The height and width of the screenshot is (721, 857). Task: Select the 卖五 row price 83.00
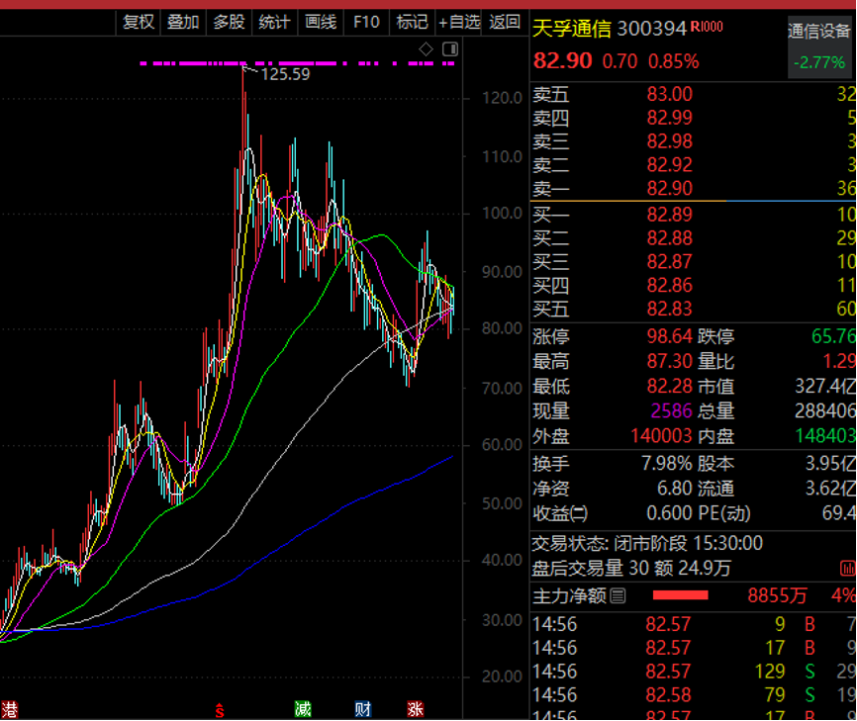pos(670,95)
